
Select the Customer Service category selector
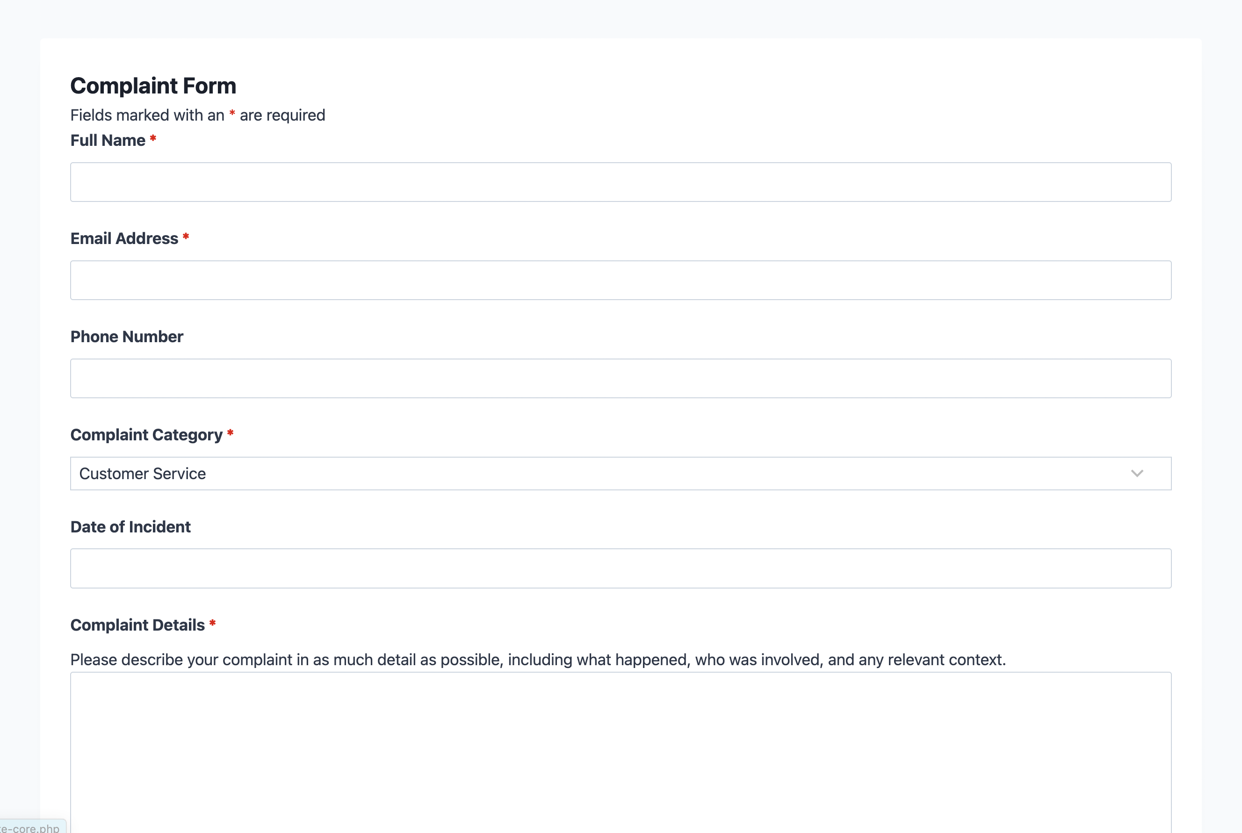tap(621, 474)
